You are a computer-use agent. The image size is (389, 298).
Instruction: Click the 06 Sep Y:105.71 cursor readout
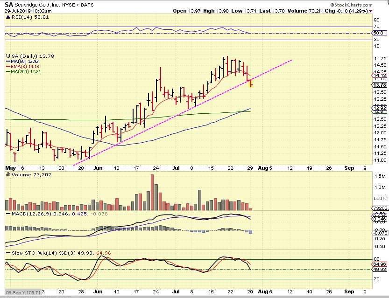23,292
